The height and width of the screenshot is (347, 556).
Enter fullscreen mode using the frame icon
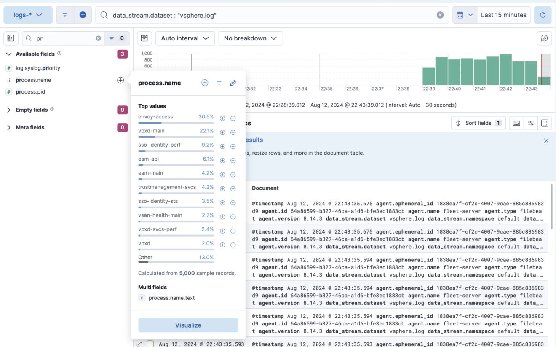(545, 123)
